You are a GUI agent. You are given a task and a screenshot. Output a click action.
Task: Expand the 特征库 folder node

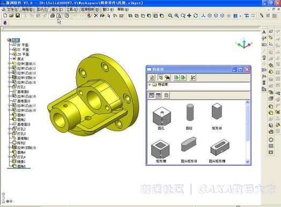(150, 84)
